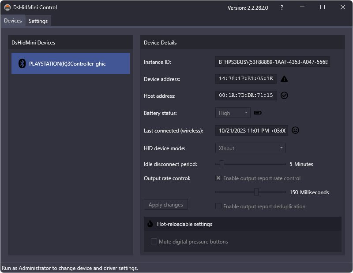The height and width of the screenshot is (273, 353).
Task: Click the Apply changes button
Action: point(166,204)
